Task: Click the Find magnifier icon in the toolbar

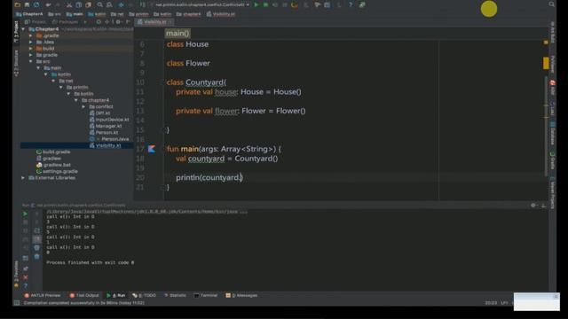Action: 99,4
